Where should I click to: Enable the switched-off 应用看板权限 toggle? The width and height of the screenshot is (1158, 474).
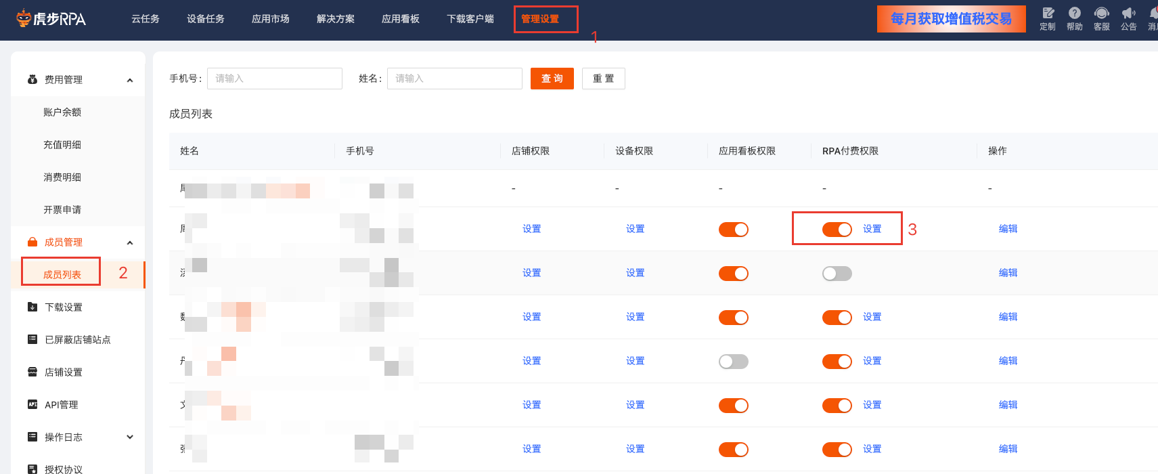coord(734,362)
